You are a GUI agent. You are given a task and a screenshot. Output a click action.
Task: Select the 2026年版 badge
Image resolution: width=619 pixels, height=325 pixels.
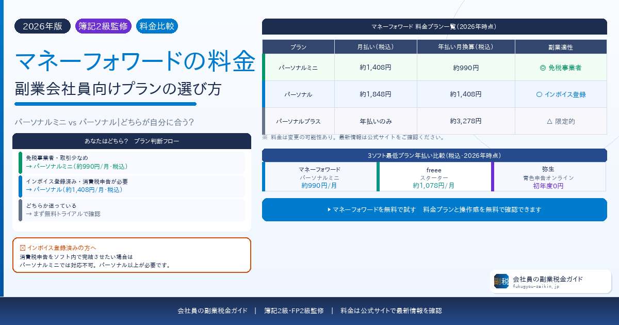(42, 26)
